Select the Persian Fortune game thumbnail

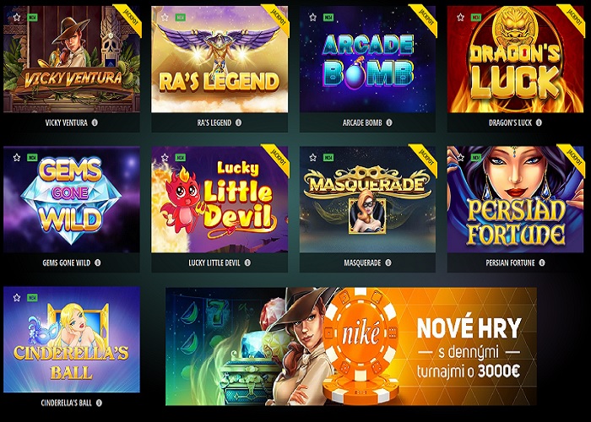pos(515,199)
